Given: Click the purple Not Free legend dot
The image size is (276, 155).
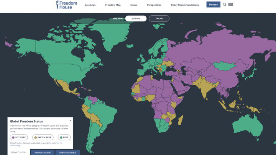Looking at the screenshot, I should coord(13,137).
